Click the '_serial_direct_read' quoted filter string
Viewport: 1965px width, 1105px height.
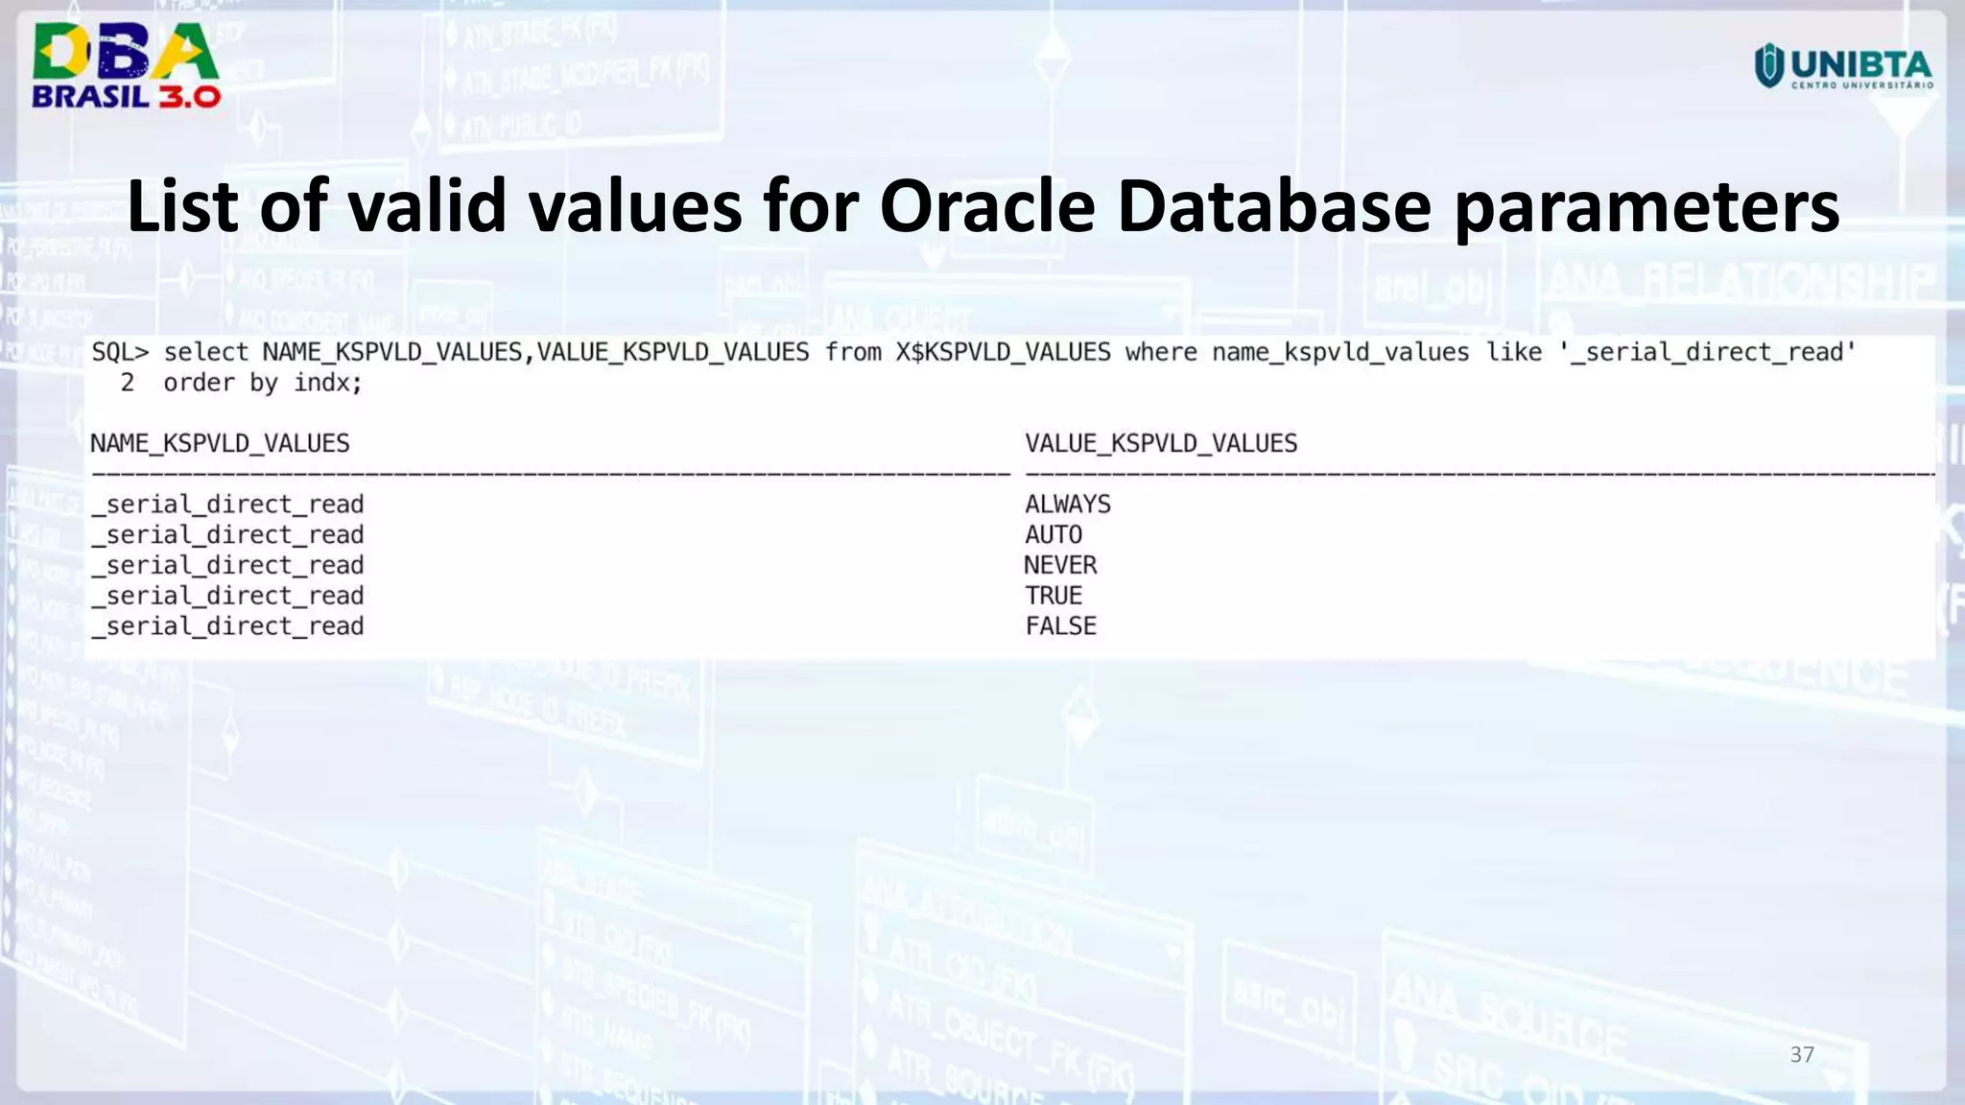click(1708, 353)
